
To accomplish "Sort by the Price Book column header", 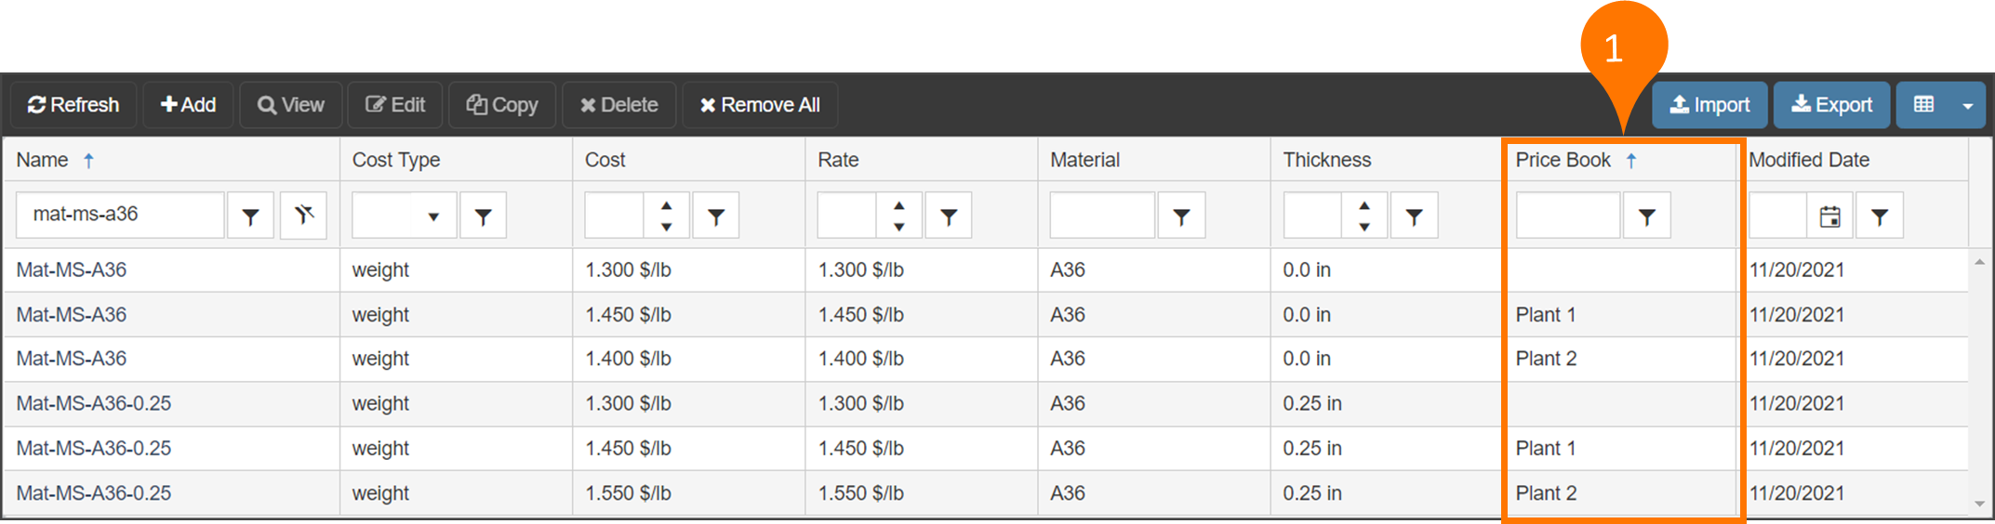I will click(1563, 160).
